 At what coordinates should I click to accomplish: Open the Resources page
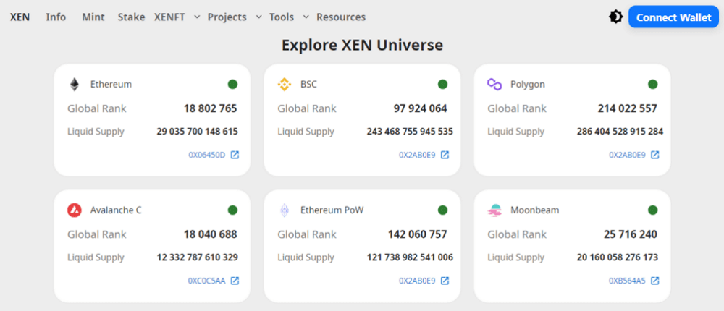pos(341,17)
